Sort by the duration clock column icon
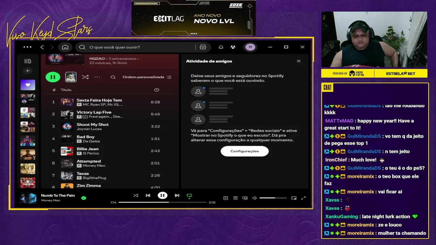The image size is (436, 245). tap(157, 90)
